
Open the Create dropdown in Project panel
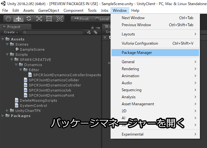tap(11, 32)
